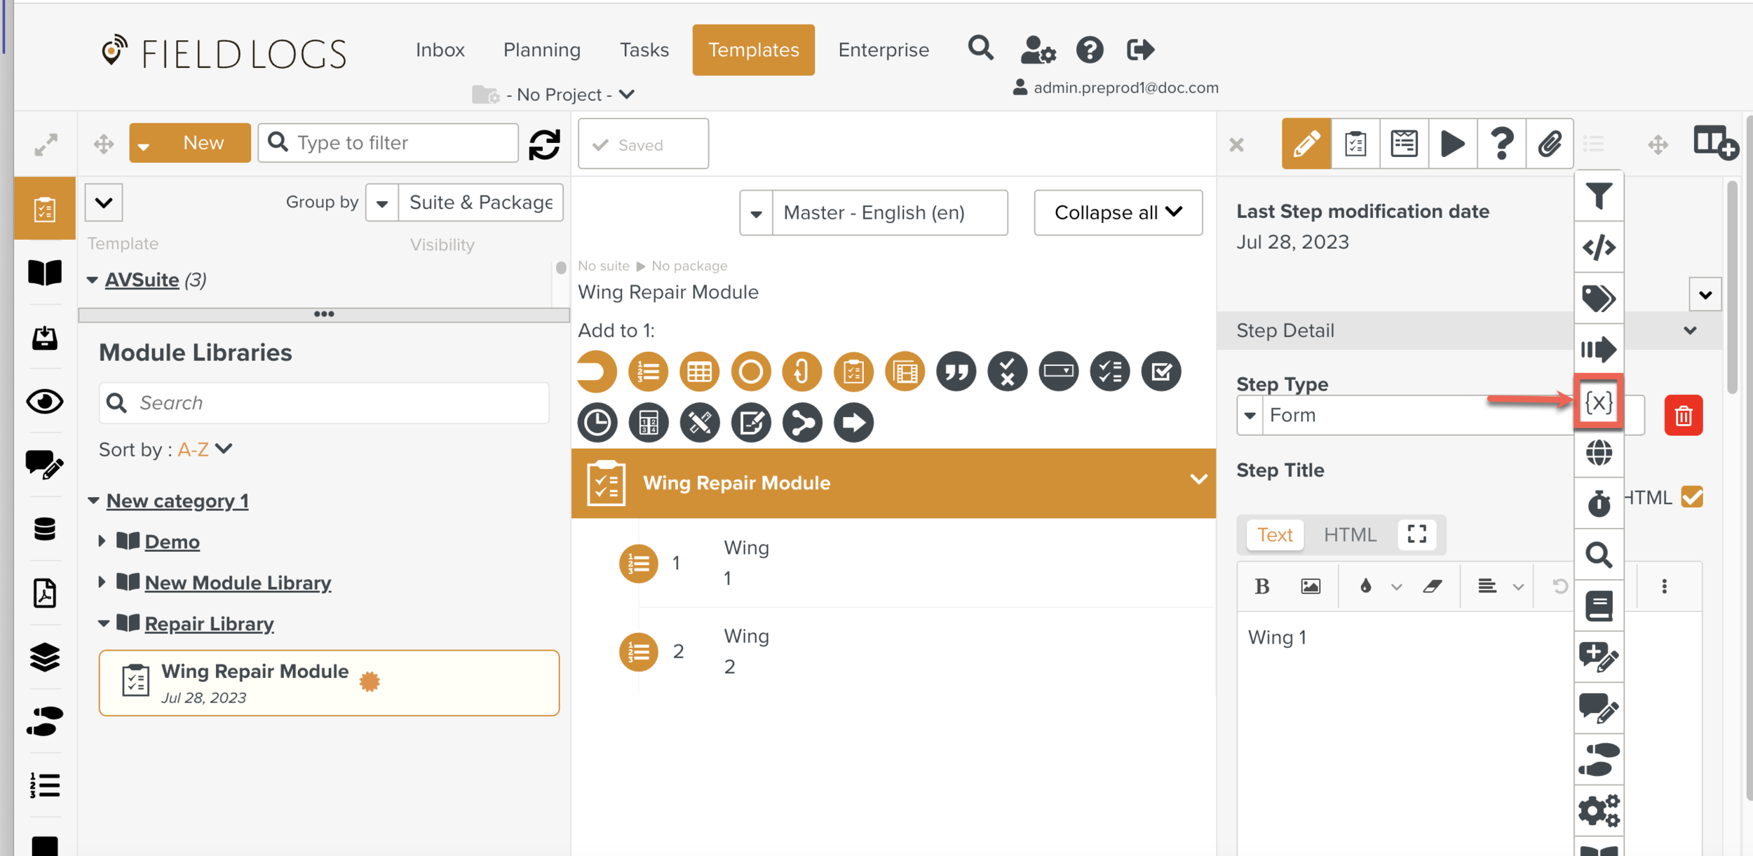
Task: Switch to the HTML editor tab
Action: point(1349,534)
